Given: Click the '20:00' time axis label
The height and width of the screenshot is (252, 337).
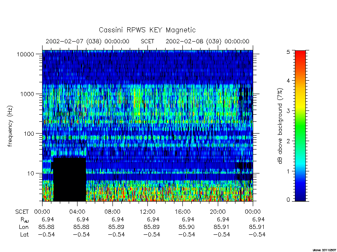Looking at the screenshot, I should point(218,212).
